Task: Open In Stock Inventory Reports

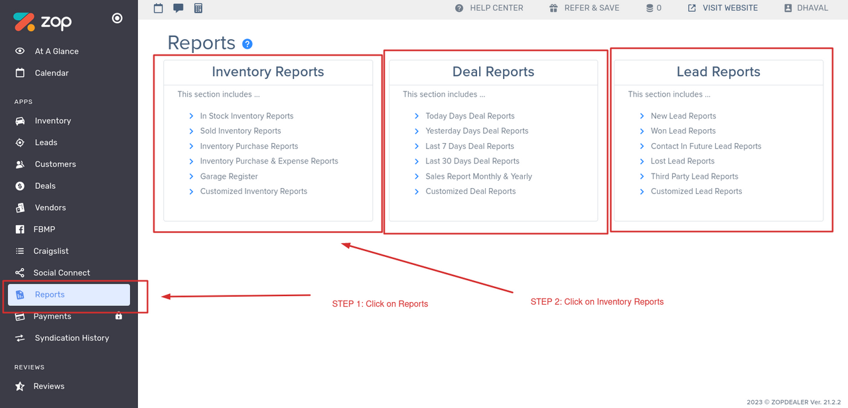Action: pyautogui.click(x=247, y=116)
